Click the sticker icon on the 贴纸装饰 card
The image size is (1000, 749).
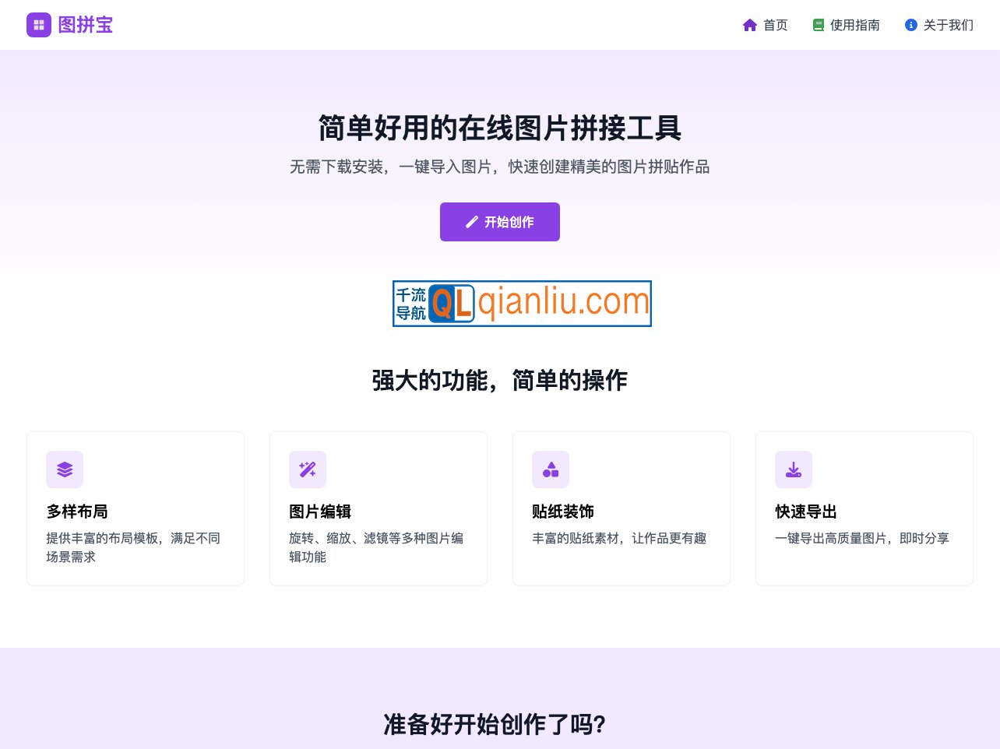click(551, 469)
